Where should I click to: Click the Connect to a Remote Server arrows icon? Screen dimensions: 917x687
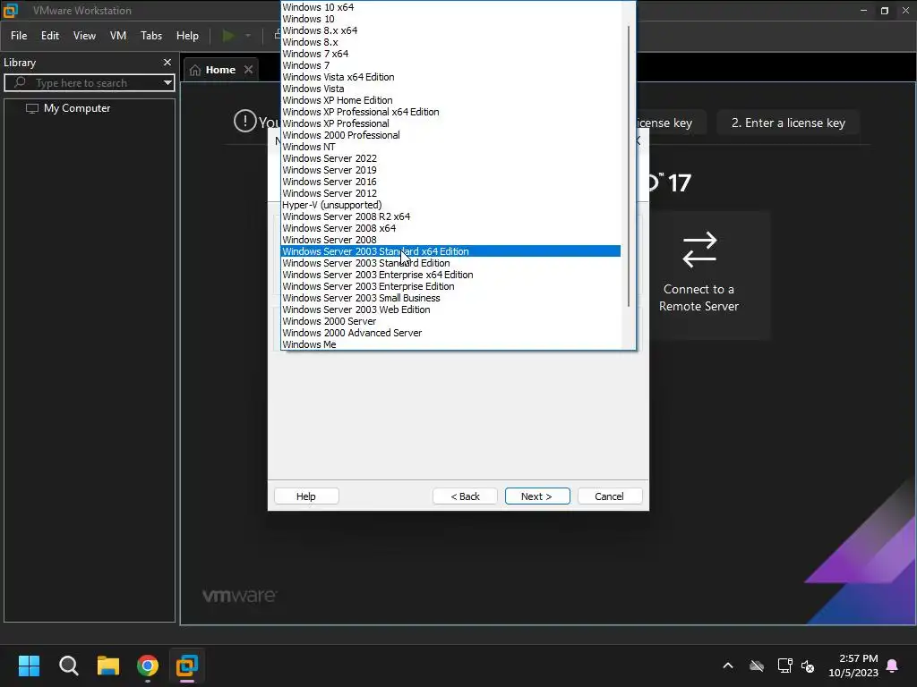pyautogui.click(x=699, y=250)
